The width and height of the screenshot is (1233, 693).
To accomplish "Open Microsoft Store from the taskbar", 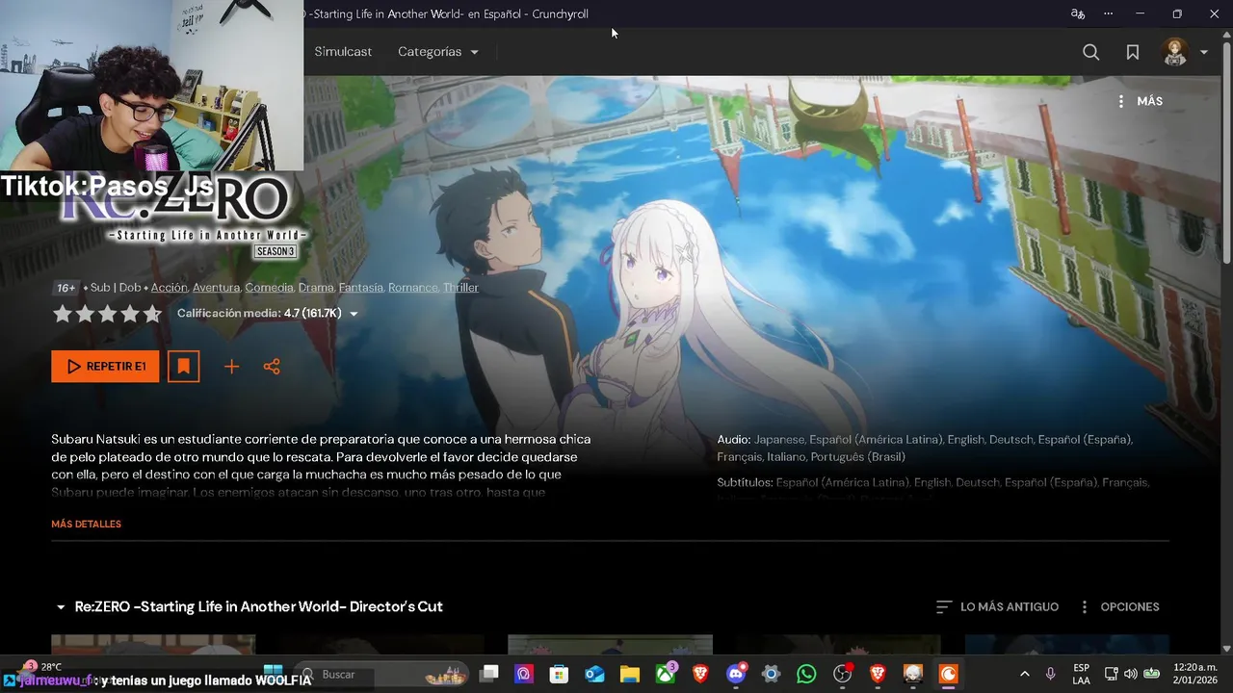I will (560, 674).
